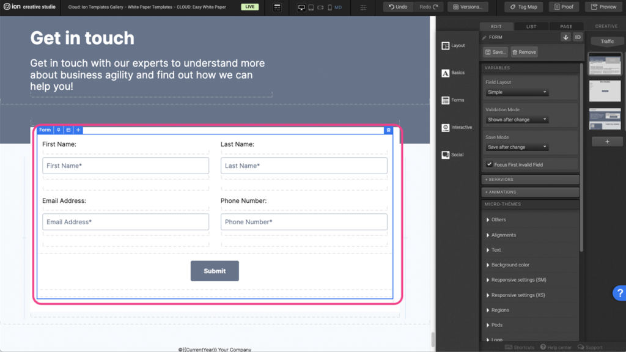Screen dimensions: 626x352
Task: Click the blue help question mark icon
Action: tap(619, 293)
